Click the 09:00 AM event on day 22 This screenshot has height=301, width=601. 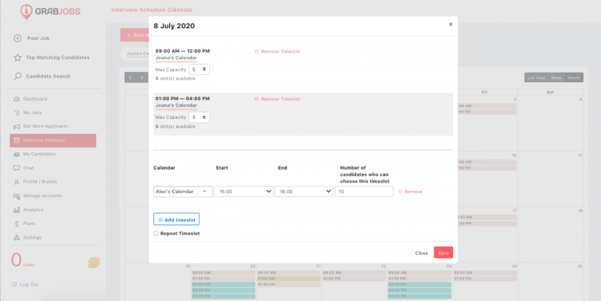354,273
